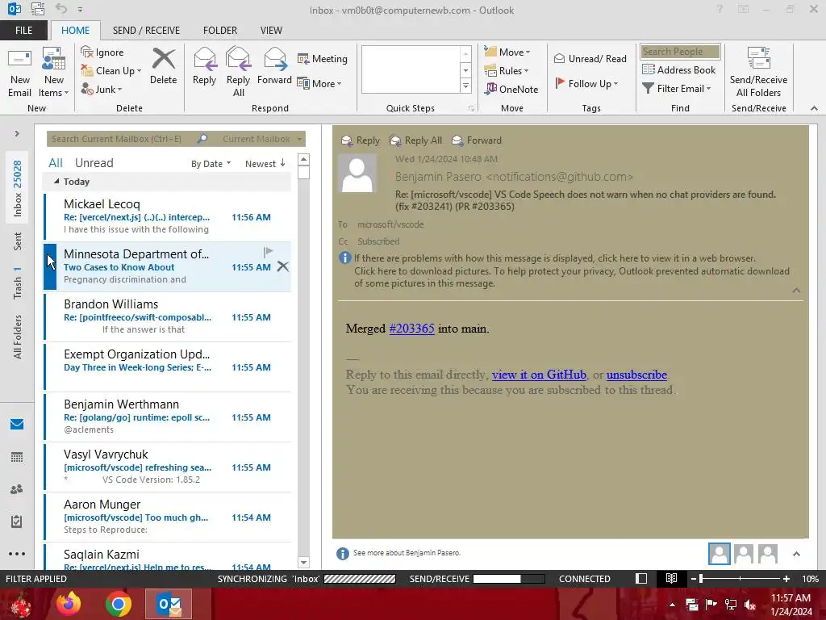Viewport: 826px width, 620px height.
Task: Collapse the ribbon
Action: (814, 108)
